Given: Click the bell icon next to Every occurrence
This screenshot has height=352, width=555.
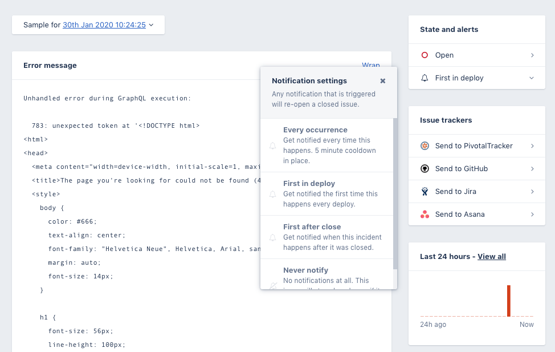Looking at the screenshot, I should (272, 145).
